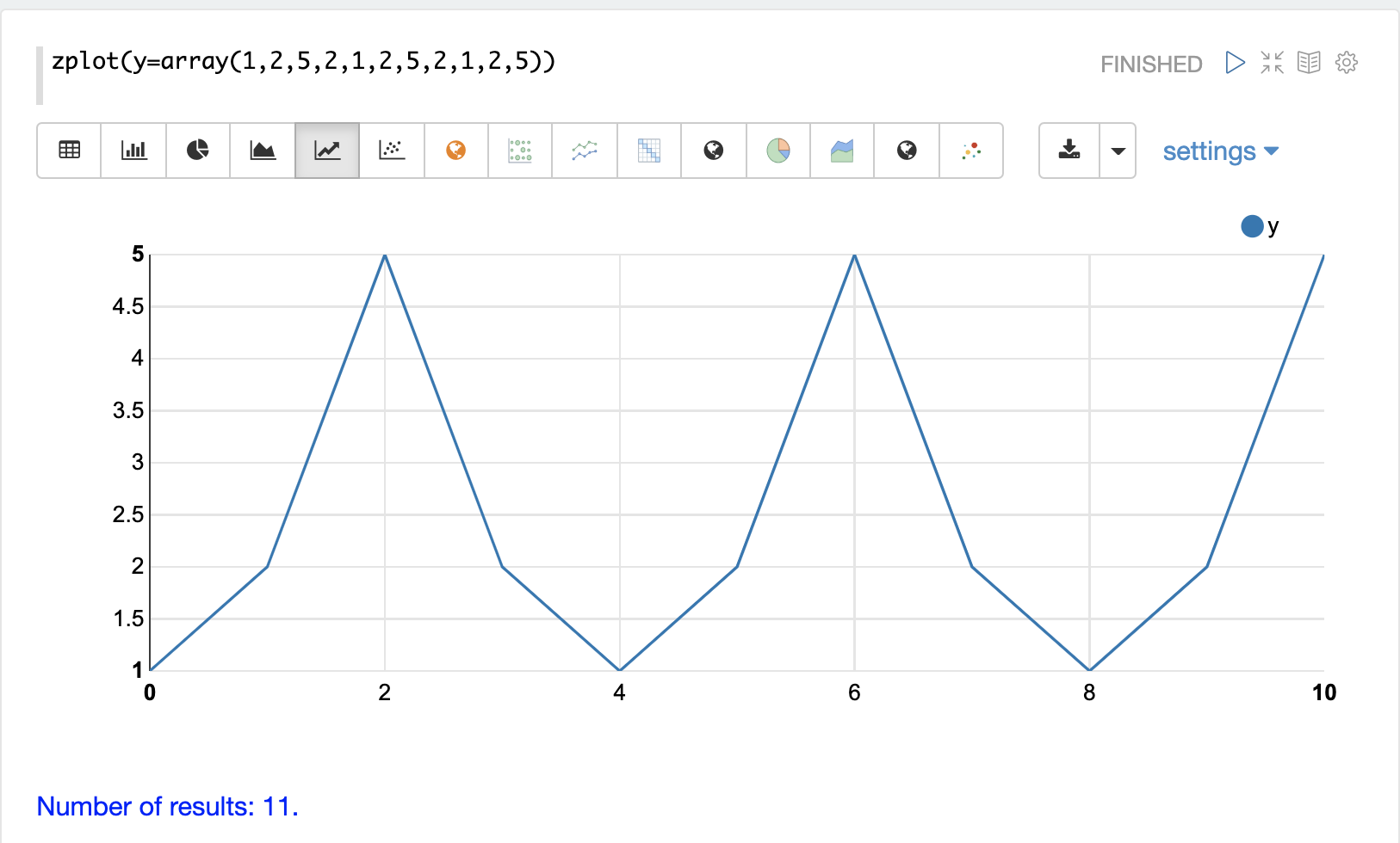Viewport: 1400px width, 843px height.
Task: Switch to the table view
Action: click(69, 151)
